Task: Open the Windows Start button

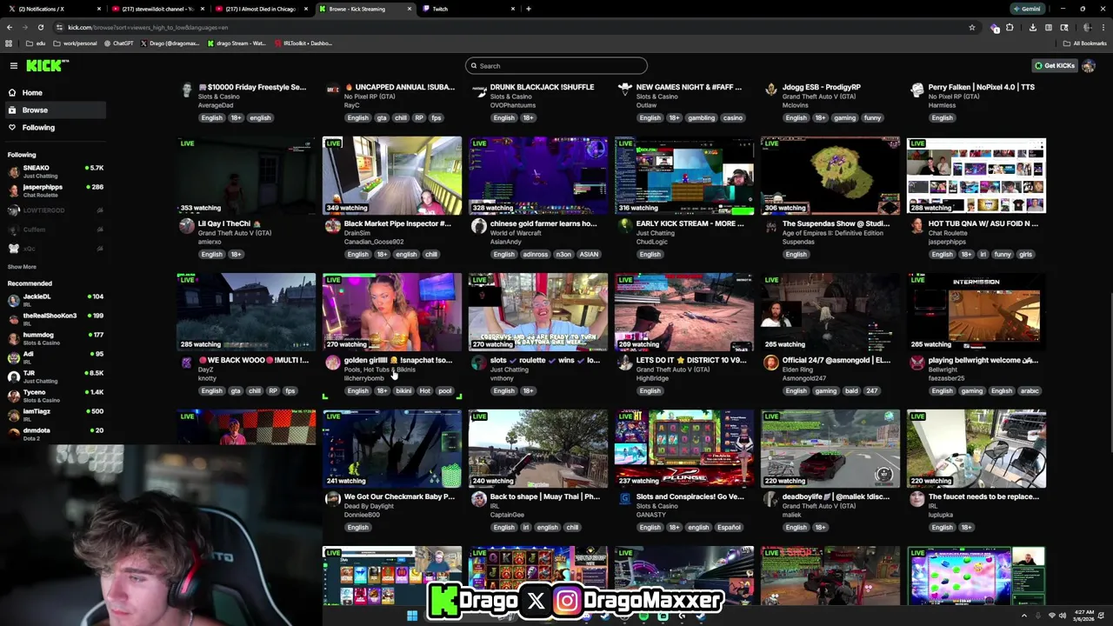Action: click(412, 616)
